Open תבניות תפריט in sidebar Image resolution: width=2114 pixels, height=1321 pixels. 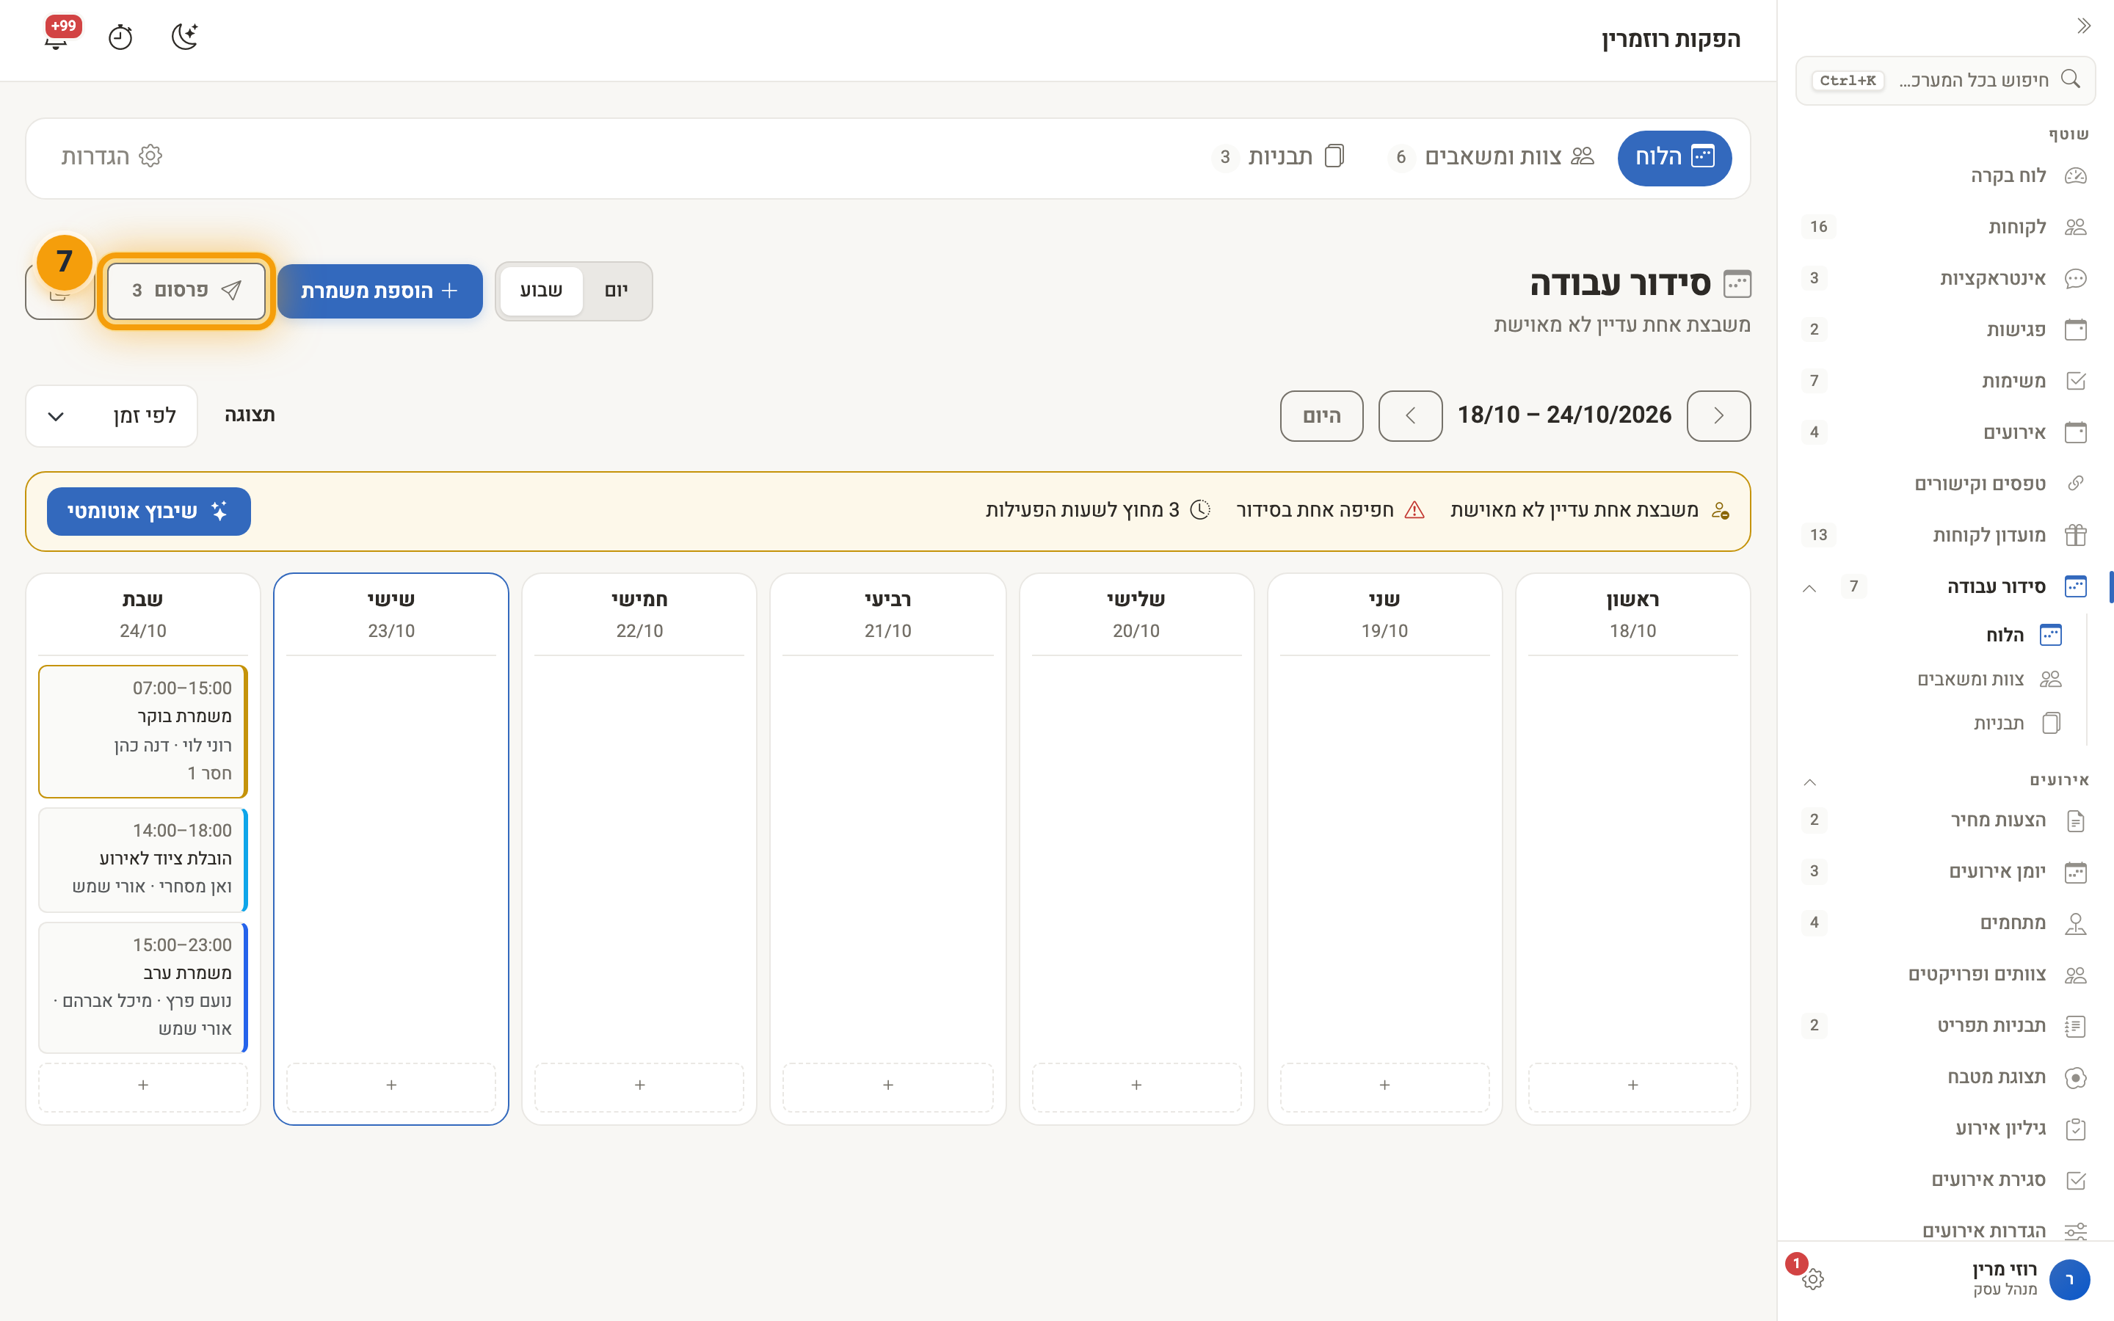pyautogui.click(x=1945, y=1026)
